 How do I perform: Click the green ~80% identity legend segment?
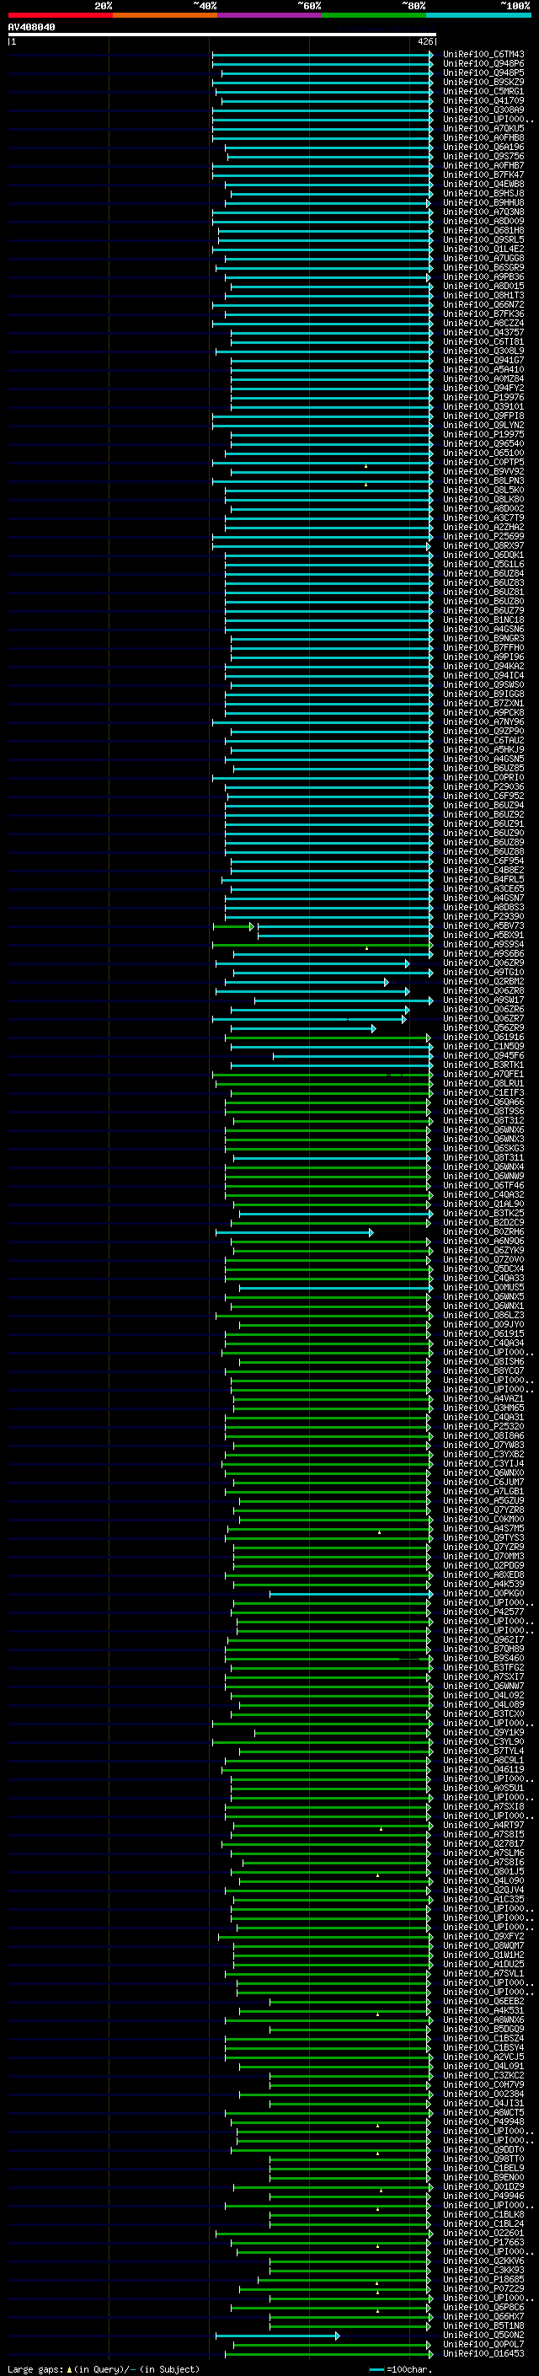[x=374, y=16]
